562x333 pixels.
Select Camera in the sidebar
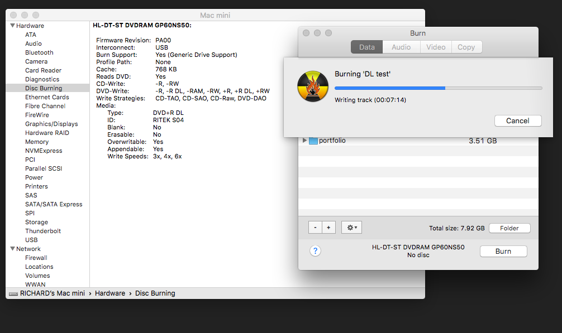point(36,61)
